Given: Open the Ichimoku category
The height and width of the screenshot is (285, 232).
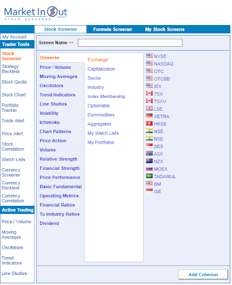Looking at the screenshot, I should click(x=50, y=122).
